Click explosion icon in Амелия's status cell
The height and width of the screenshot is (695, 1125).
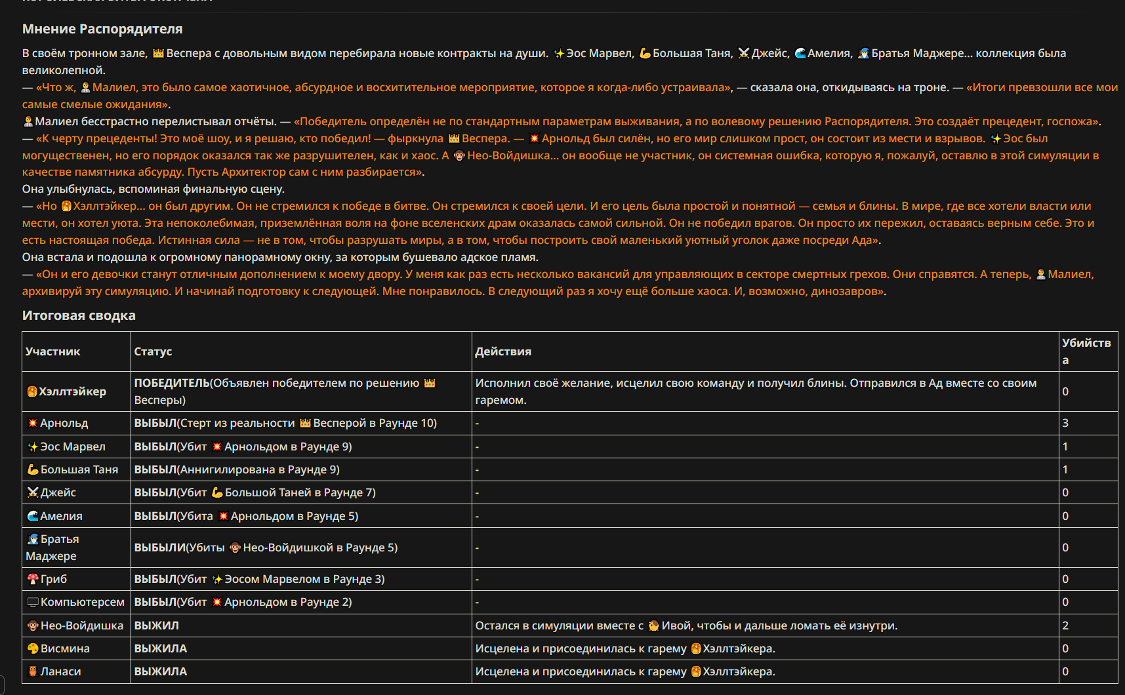click(x=223, y=516)
